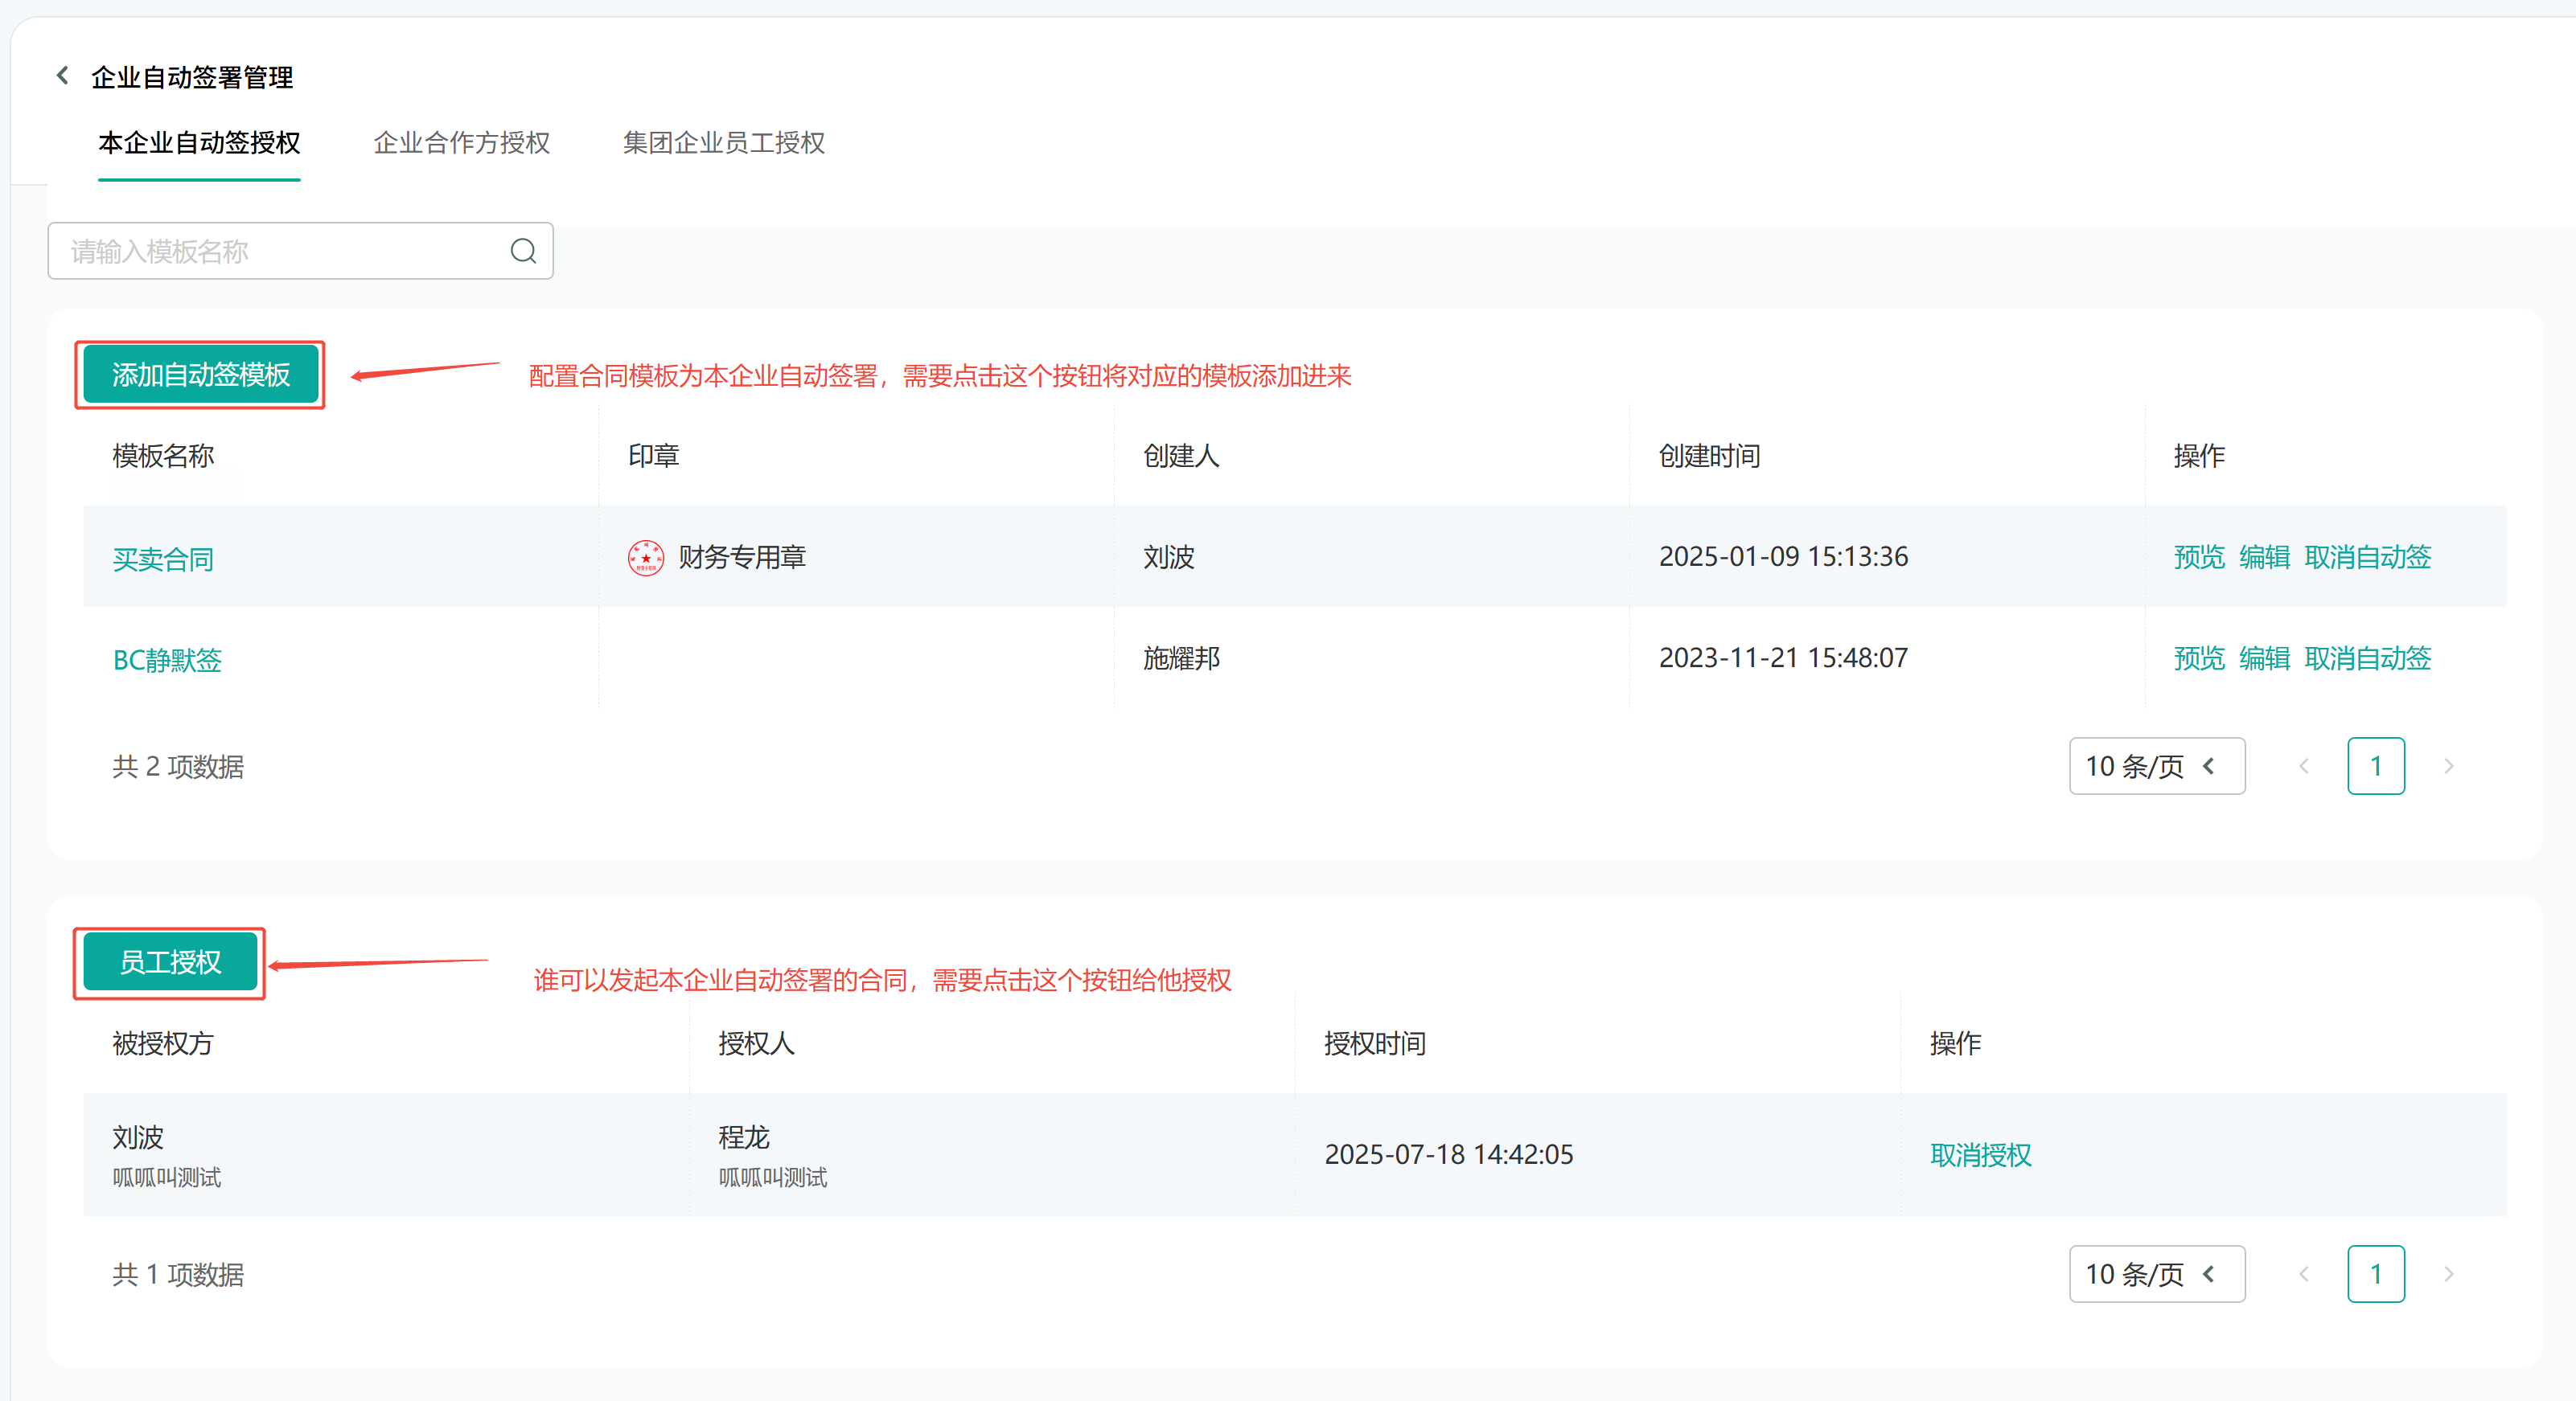This screenshot has height=1401, width=2576.
Task: Click 呱呱叫测试 under authorized party 刘波
Action: (166, 1178)
